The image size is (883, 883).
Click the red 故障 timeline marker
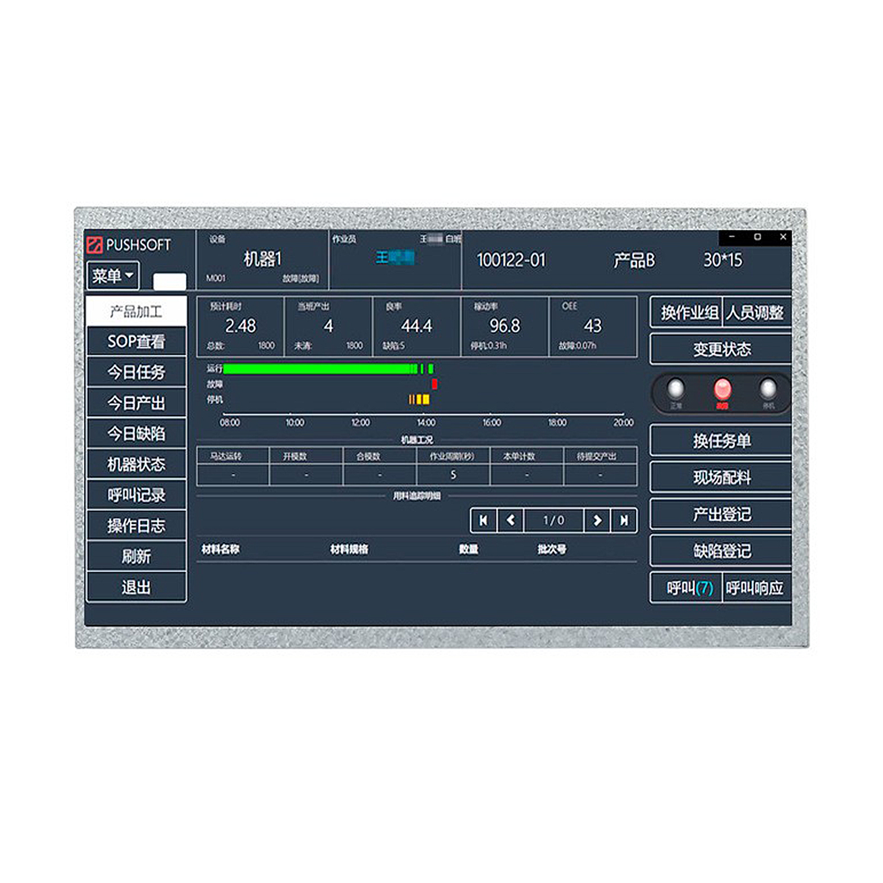[x=435, y=384]
